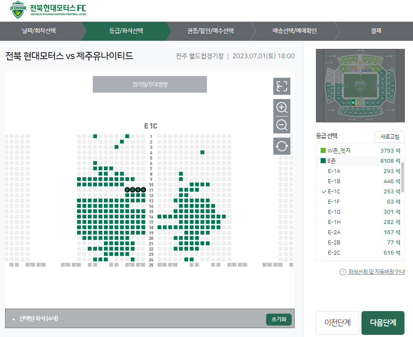
Task: Zoom in on the seat map
Action: coord(282,108)
